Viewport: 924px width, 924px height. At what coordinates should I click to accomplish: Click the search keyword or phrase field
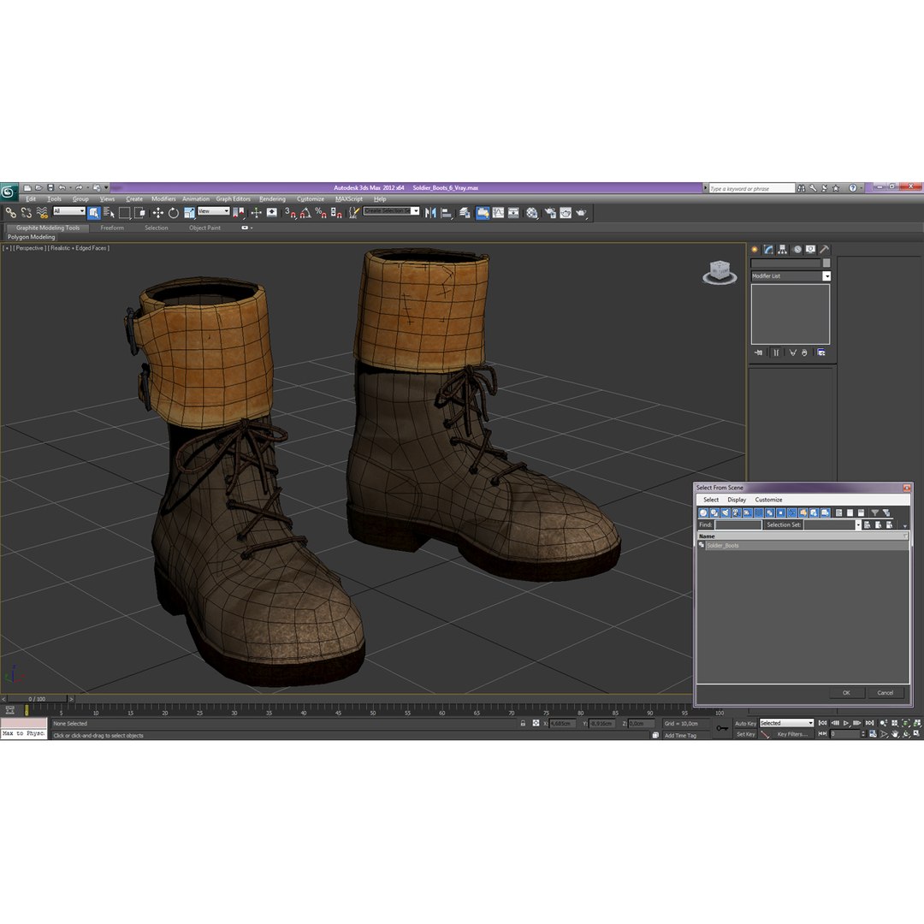tap(752, 188)
